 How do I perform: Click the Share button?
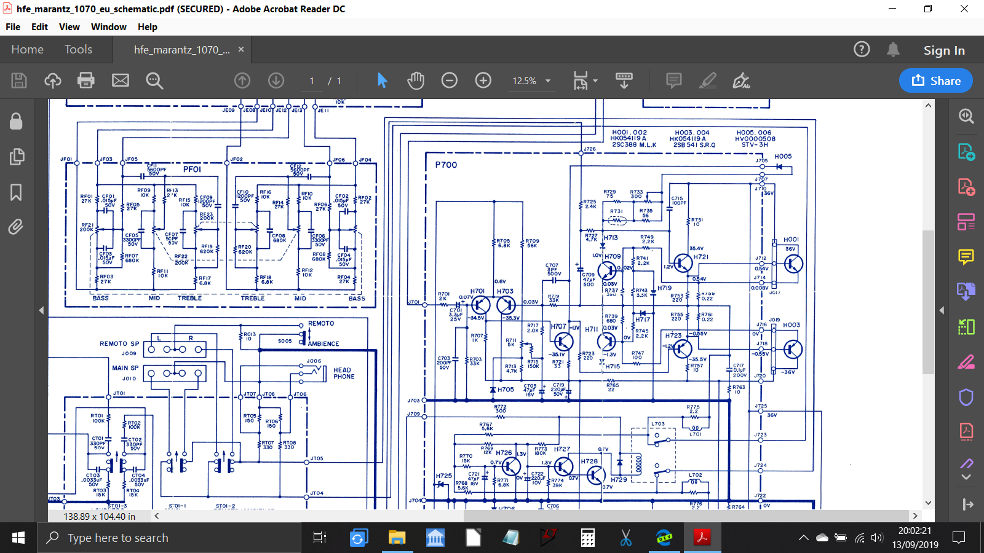point(936,80)
